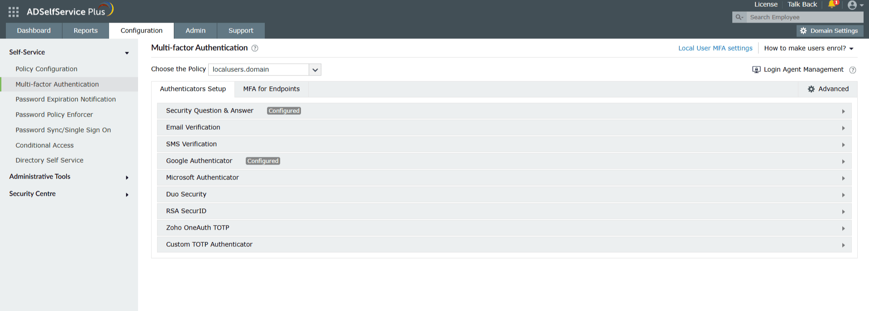
Task: Expand Microsoft Authenticator row arrow
Action: pyautogui.click(x=843, y=178)
